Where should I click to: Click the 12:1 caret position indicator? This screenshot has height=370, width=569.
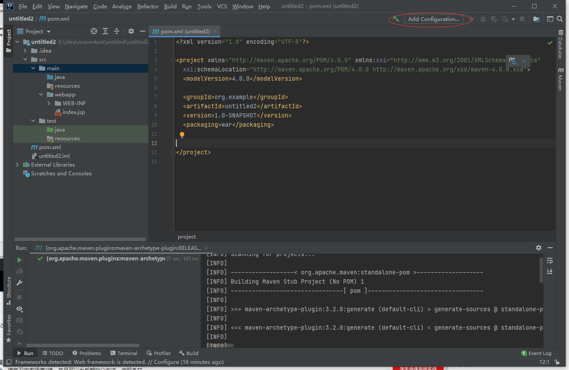click(544, 362)
